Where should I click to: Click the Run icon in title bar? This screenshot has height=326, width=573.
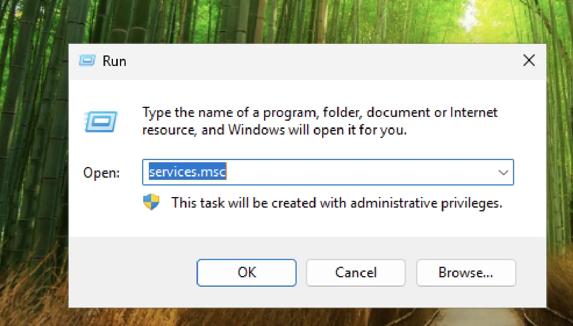click(x=87, y=61)
